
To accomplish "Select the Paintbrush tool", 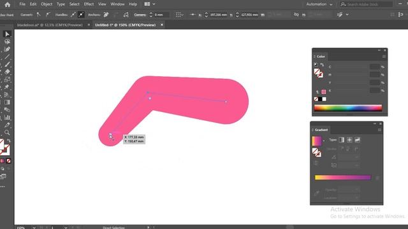I will (x=7, y=64).
